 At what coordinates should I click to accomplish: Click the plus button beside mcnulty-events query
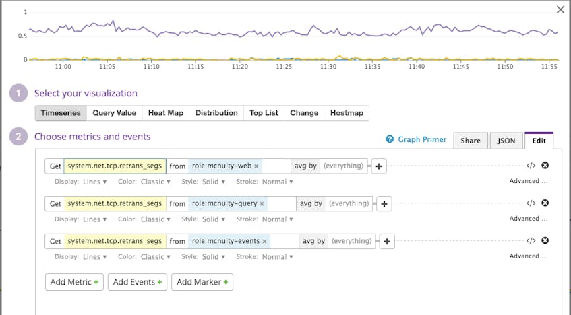387,241
